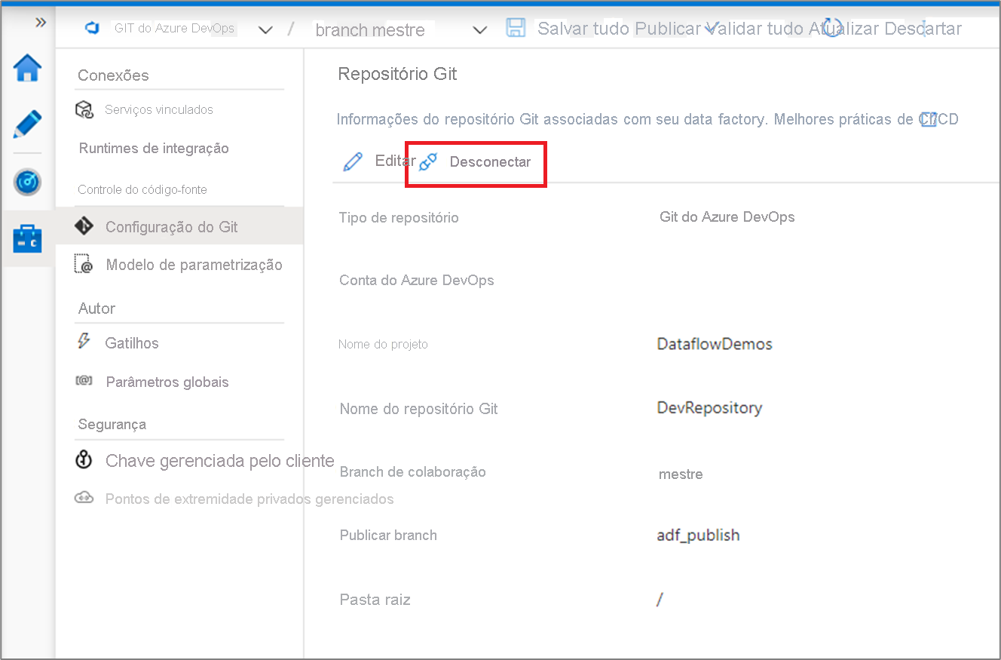Open Gatilhos
The height and width of the screenshot is (660, 1001).
132,343
